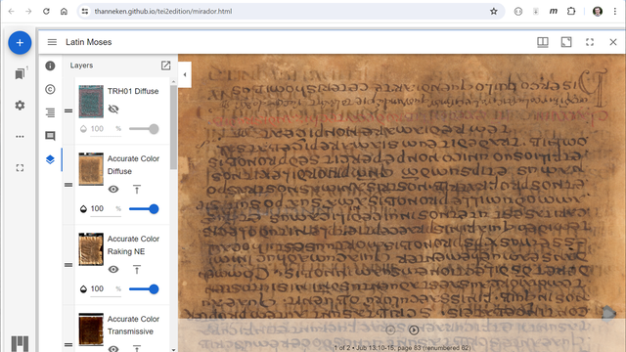
Task: Open the Rights copyright panel
Action: click(50, 89)
